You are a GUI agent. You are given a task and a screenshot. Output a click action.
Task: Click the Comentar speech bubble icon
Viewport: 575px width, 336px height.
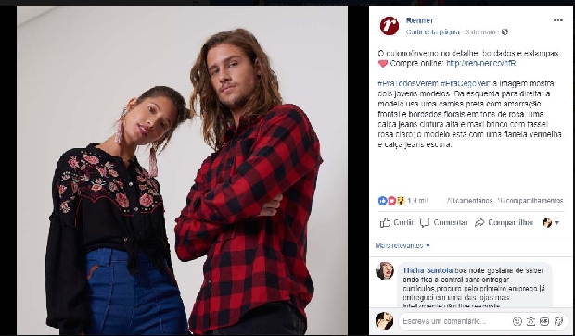pos(425,222)
